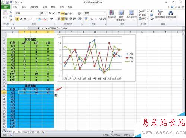This screenshot has height=138, width=186.
Task: Select the line chart
Action: tap(96, 58)
